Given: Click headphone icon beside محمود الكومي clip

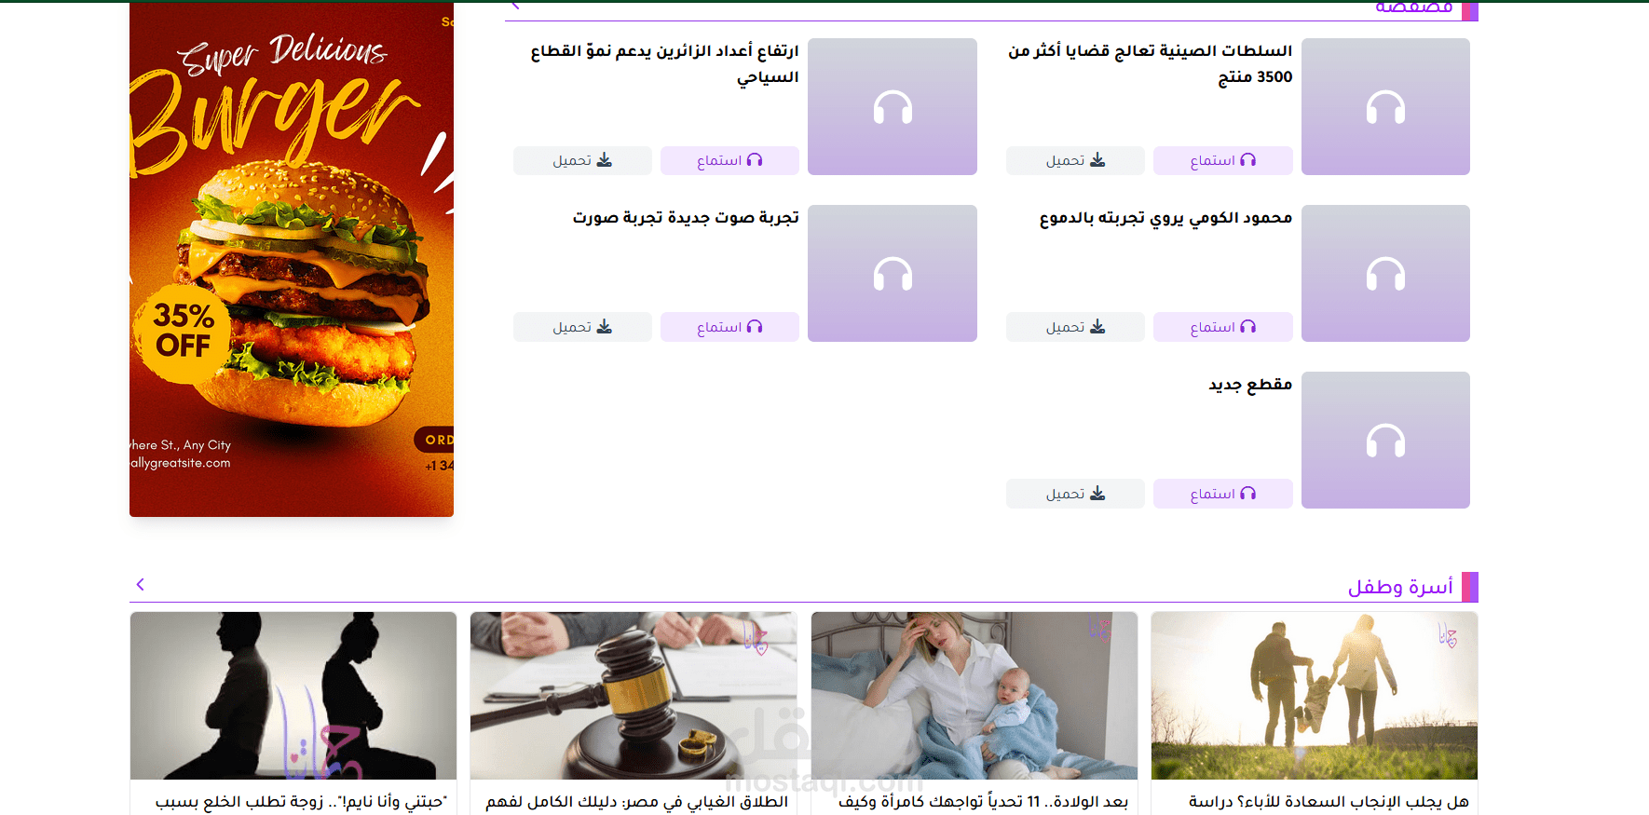Looking at the screenshot, I should [1385, 273].
